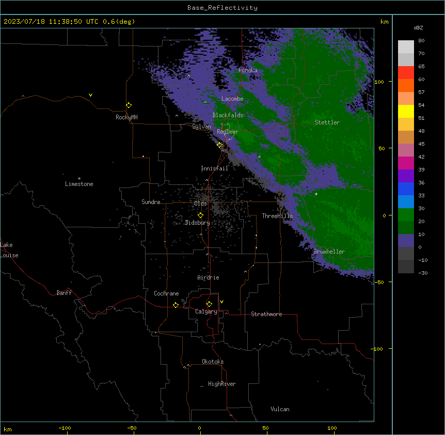Click the Cochrane city label

click(x=166, y=293)
